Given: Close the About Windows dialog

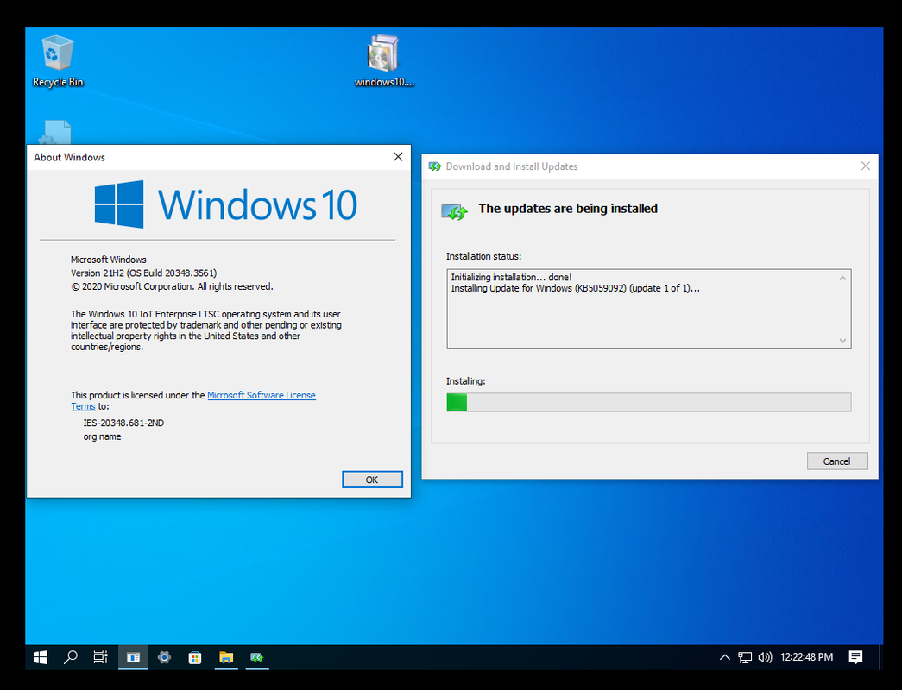Looking at the screenshot, I should [x=398, y=157].
